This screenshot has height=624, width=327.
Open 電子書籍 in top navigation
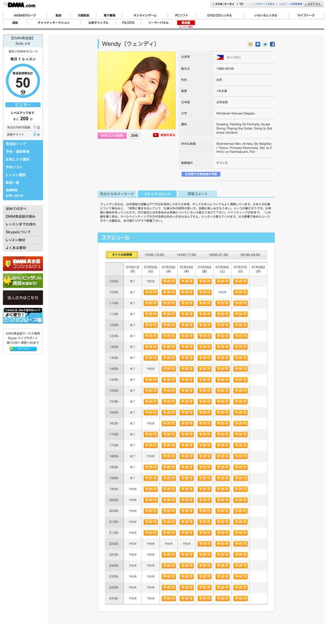click(x=109, y=15)
